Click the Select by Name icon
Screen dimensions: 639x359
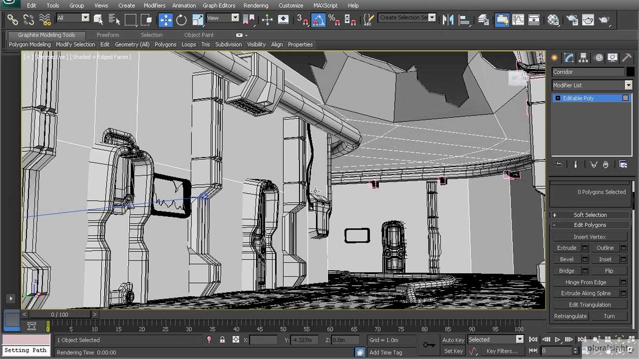click(x=114, y=20)
